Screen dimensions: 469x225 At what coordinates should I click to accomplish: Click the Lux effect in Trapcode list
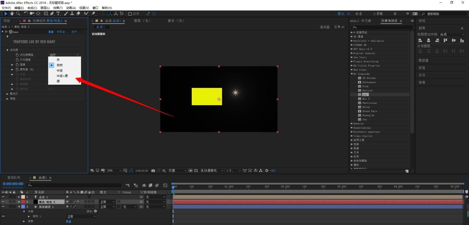point(364,95)
